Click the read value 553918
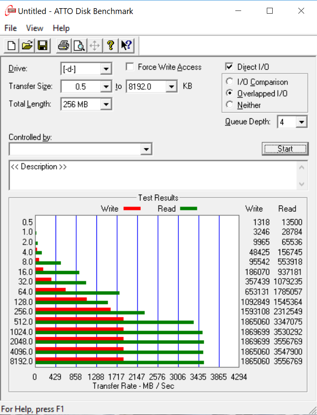This screenshot has height=415, width=317. tap(290, 262)
